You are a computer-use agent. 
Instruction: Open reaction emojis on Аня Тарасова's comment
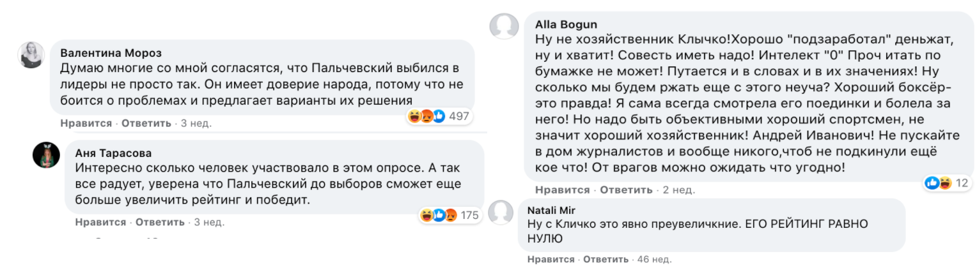coord(439,215)
